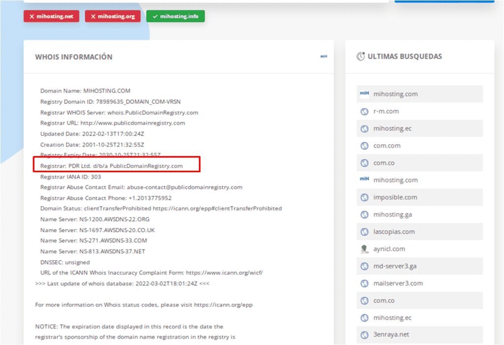The height and width of the screenshot is (345, 504).
Task: Click the miH logo in Whois Información header
Action: (x=324, y=56)
